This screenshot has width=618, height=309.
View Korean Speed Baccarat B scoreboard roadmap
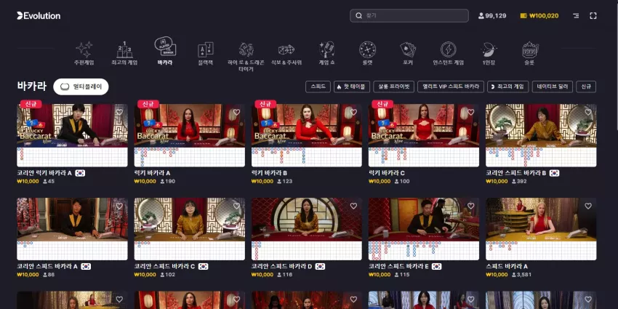tap(541, 157)
